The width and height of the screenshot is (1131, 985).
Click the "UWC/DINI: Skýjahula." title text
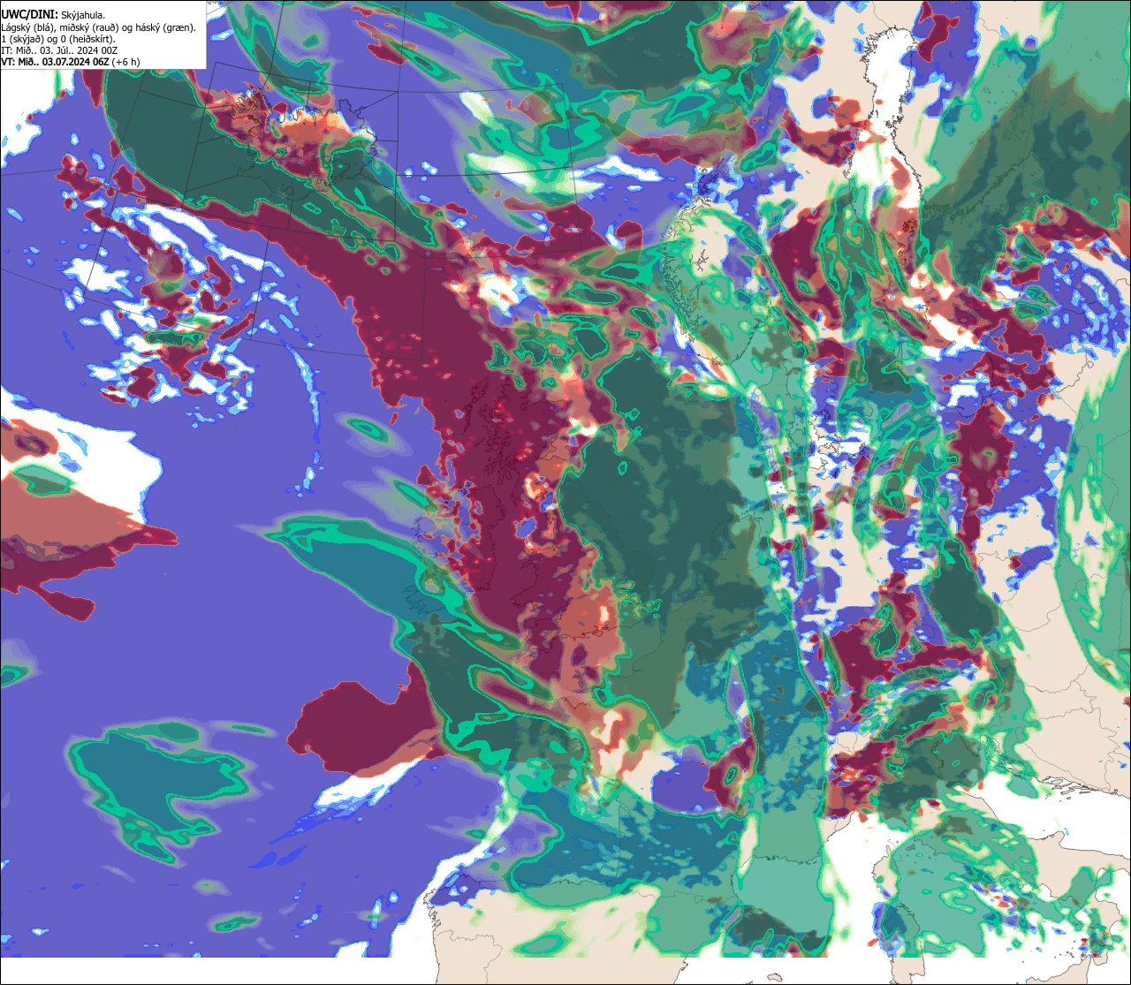point(53,14)
